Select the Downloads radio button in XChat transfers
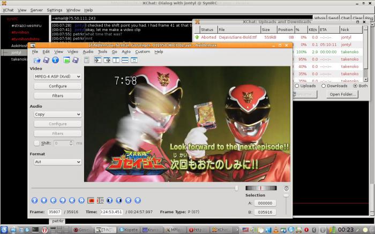This screenshot has height=234, width=375. [324, 86]
